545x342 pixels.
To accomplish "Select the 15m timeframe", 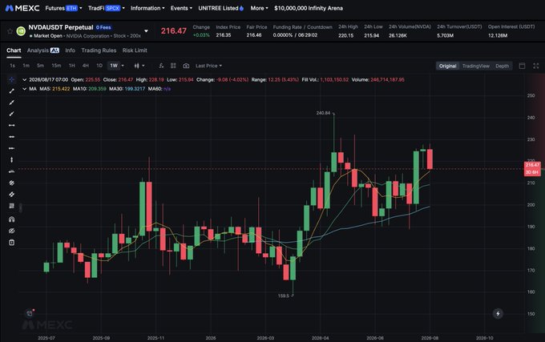I will click(56, 66).
